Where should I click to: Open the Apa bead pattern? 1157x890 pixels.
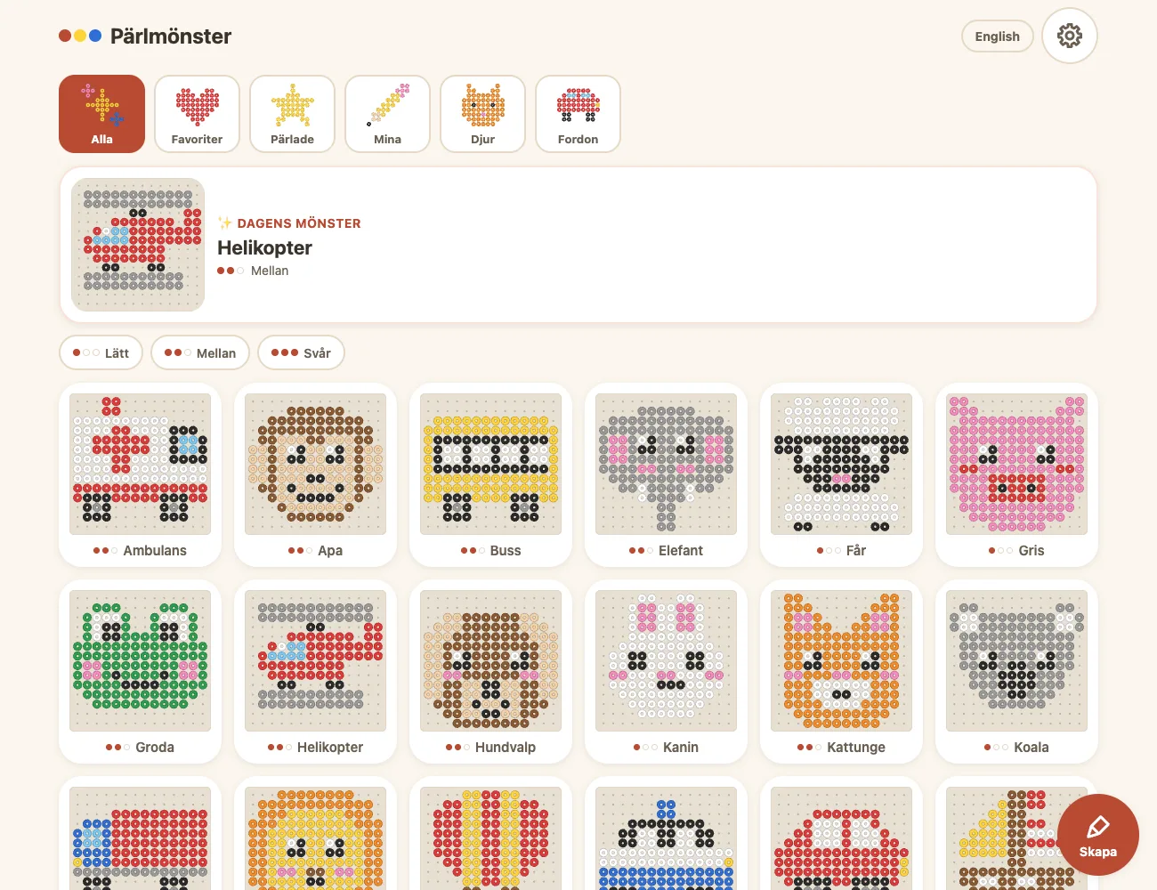(x=315, y=475)
